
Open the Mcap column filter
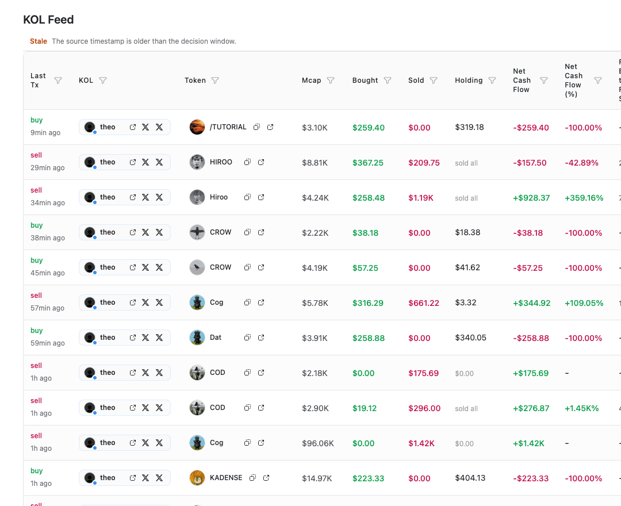coord(331,80)
